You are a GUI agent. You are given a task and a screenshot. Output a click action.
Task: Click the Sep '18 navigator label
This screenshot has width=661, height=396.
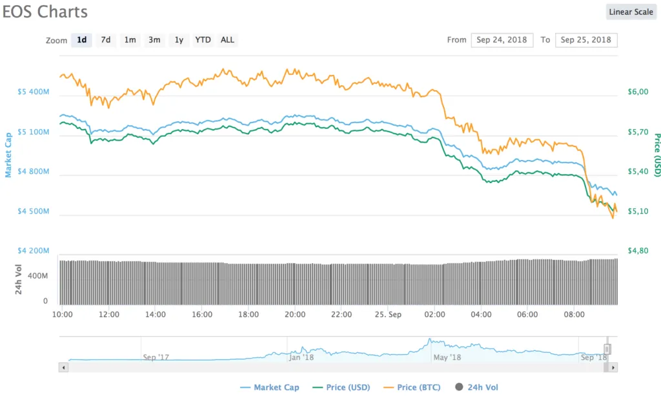tap(593, 357)
